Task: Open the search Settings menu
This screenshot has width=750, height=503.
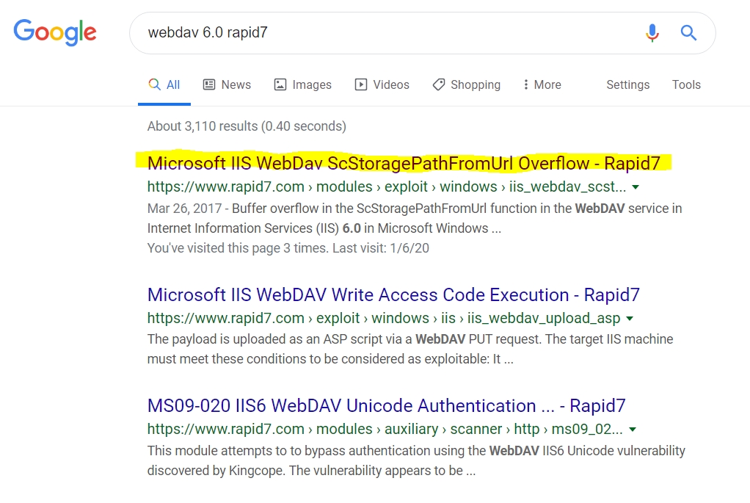Action: (627, 84)
